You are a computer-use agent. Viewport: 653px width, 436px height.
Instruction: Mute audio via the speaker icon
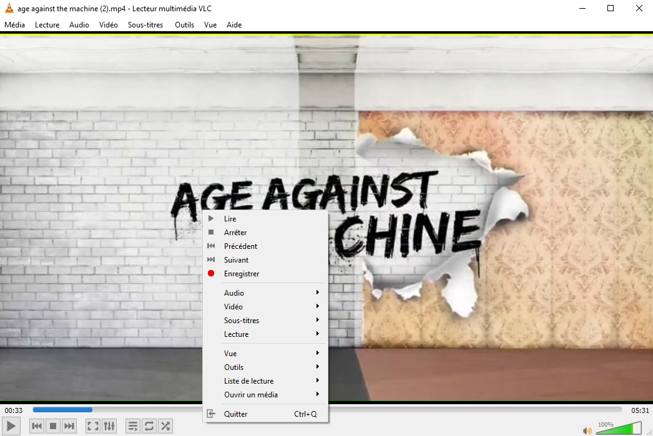click(587, 430)
